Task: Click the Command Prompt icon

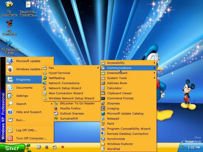Action: pos(103,98)
